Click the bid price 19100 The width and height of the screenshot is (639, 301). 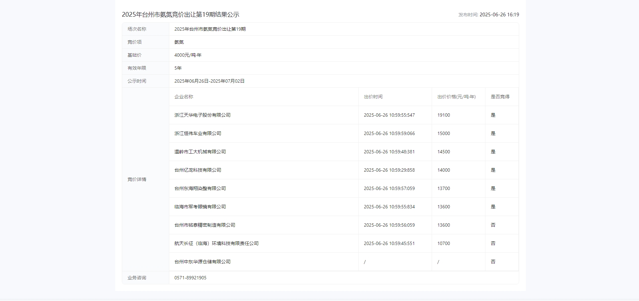(x=444, y=115)
